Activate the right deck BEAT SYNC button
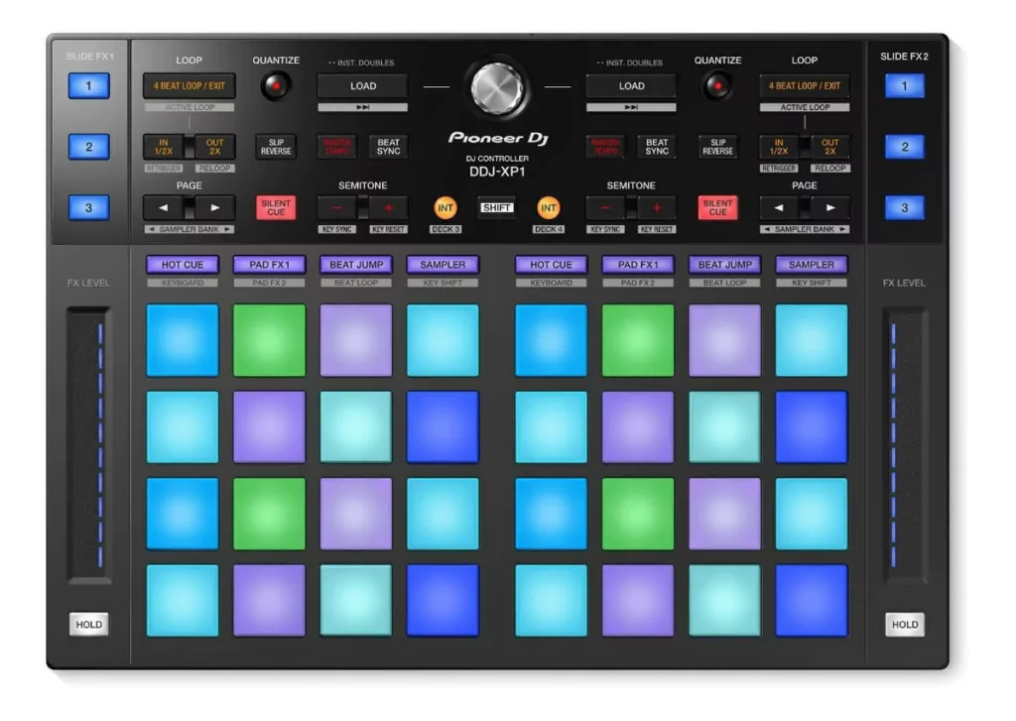This screenshot has width=1016, height=721. (657, 147)
